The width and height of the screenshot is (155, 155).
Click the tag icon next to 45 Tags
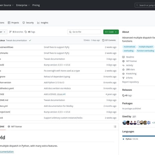click(26, 32)
